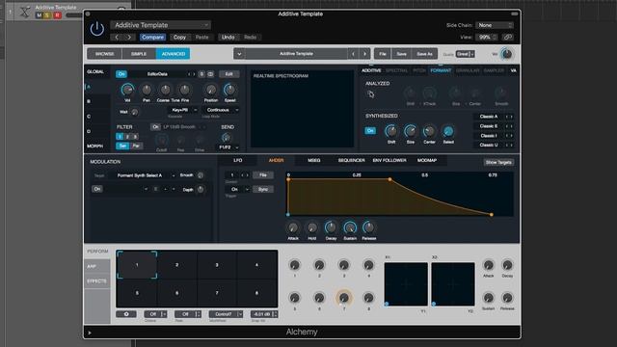Click source A Edit button
This screenshot has width=617, height=347.
(x=229, y=74)
